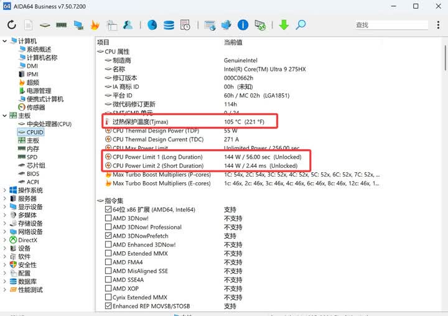448x316 pixels.
Task: Expand the 操作系统 tree node
Action: click(5, 190)
